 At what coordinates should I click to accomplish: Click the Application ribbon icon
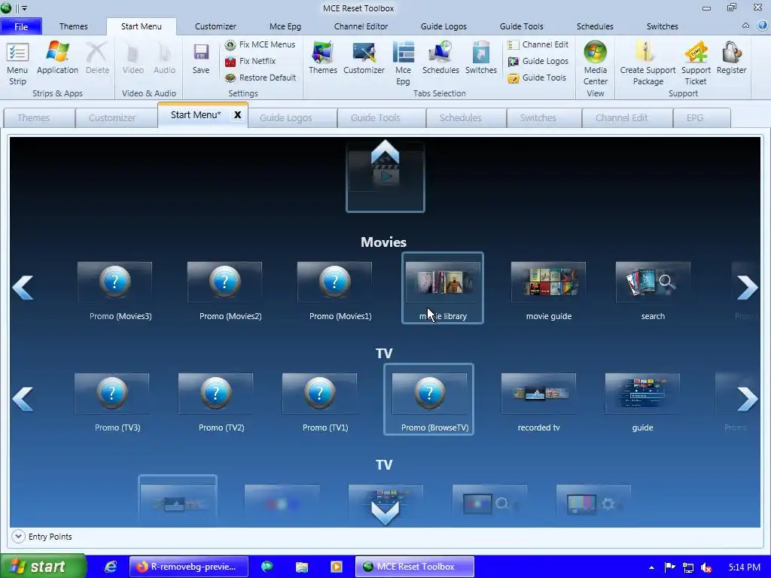click(x=57, y=58)
